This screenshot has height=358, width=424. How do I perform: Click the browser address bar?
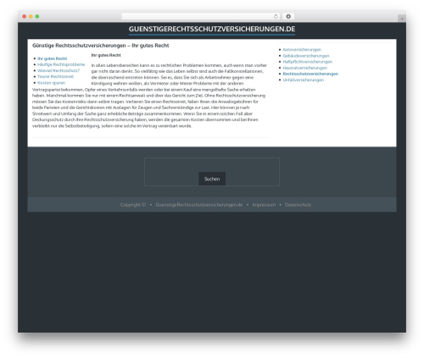click(x=201, y=16)
